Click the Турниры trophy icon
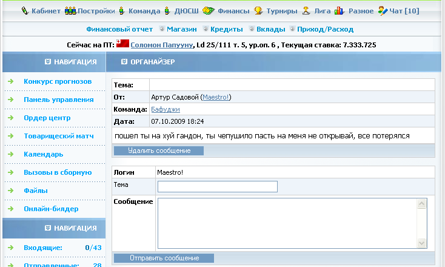 258,11
